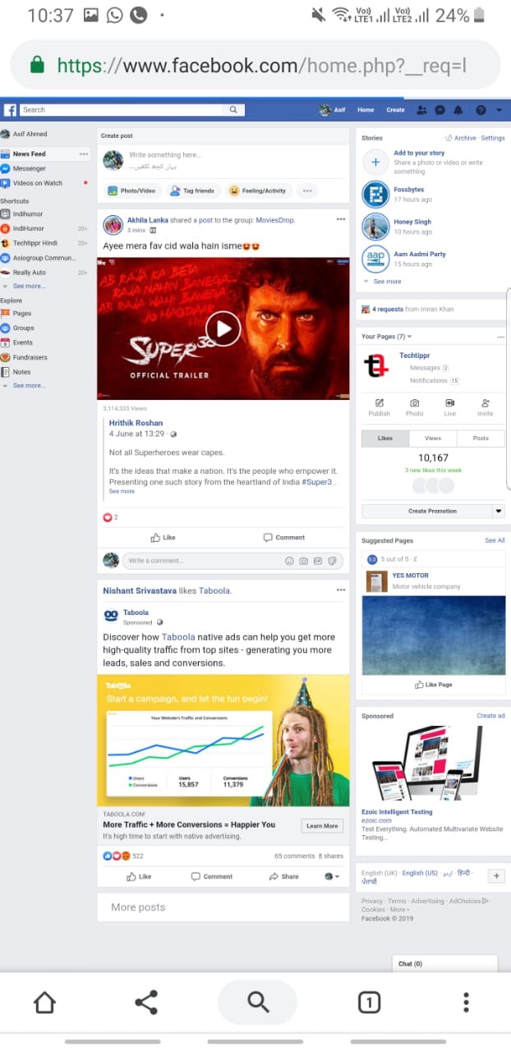511x1051 pixels.
Task: Open account dropdown arrow in top bar
Action: (499, 110)
